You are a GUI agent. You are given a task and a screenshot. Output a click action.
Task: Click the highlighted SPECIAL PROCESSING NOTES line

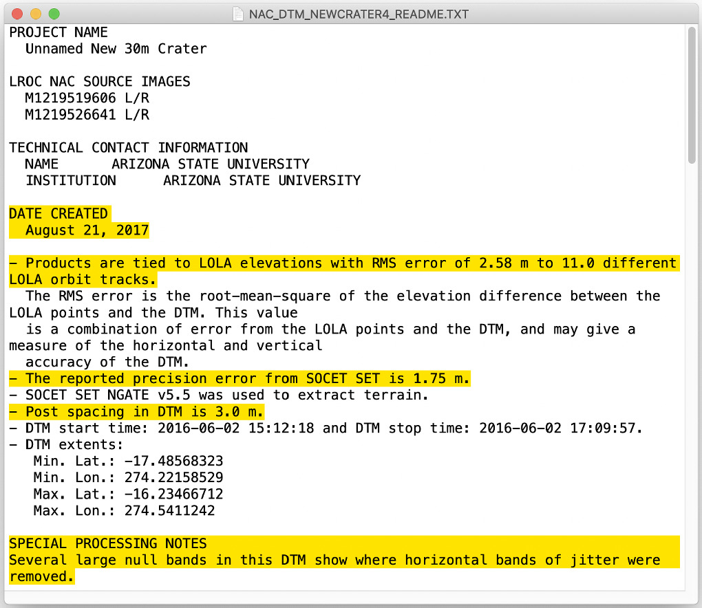pyautogui.click(x=107, y=543)
